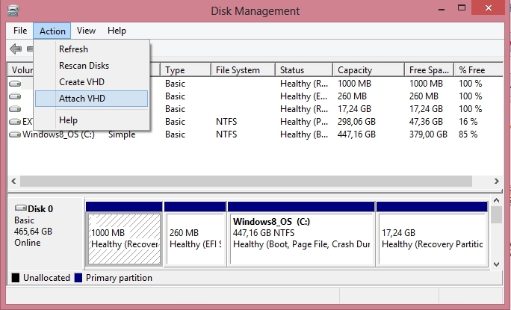Viewport: 511px width, 310px height.
Task: Click the Windows8_OS (C:) drive icon
Action: [x=15, y=134]
